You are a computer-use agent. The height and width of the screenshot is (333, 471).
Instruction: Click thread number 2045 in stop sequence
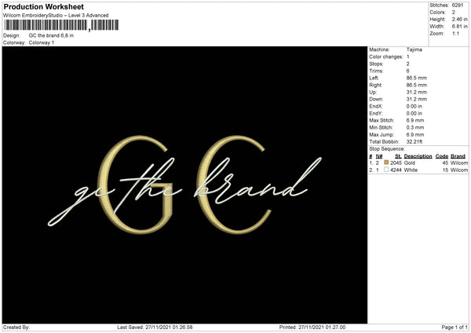pyautogui.click(x=396, y=163)
